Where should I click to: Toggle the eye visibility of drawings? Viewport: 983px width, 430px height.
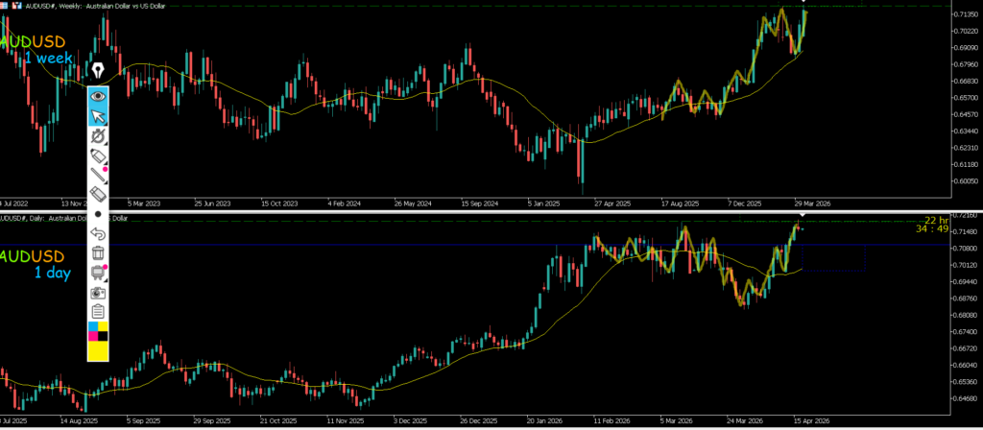(x=97, y=96)
